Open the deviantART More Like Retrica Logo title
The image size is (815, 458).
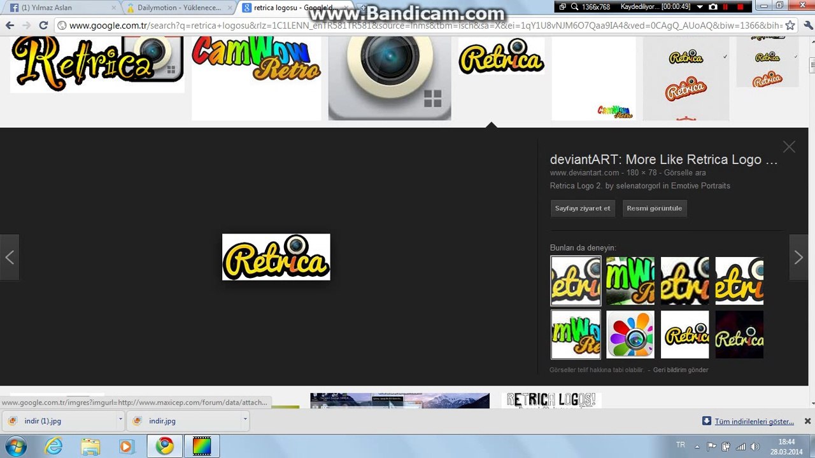coord(664,160)
